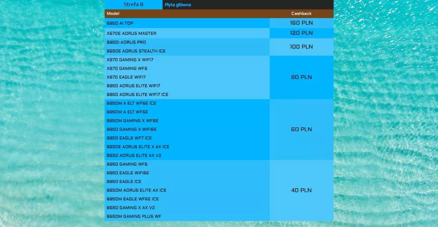Select the B850 GAMING WF6 row

coord(187,164)
